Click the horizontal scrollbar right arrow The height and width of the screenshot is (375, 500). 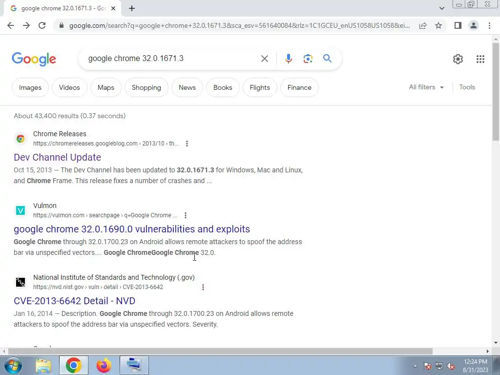coord(488,352)
